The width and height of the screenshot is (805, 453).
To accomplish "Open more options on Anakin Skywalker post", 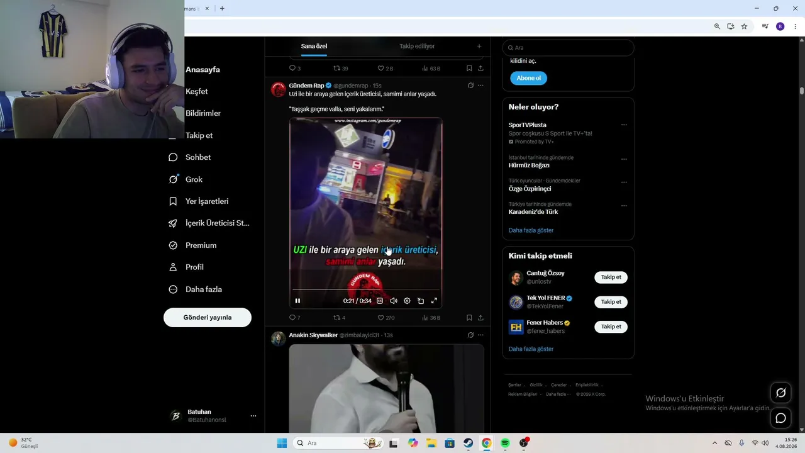I will (x=480, y=335).
